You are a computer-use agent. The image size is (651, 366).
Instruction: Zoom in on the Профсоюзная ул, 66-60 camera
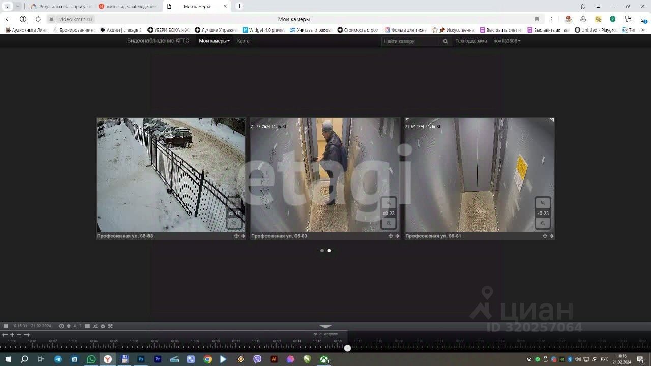tap(389, 203)
